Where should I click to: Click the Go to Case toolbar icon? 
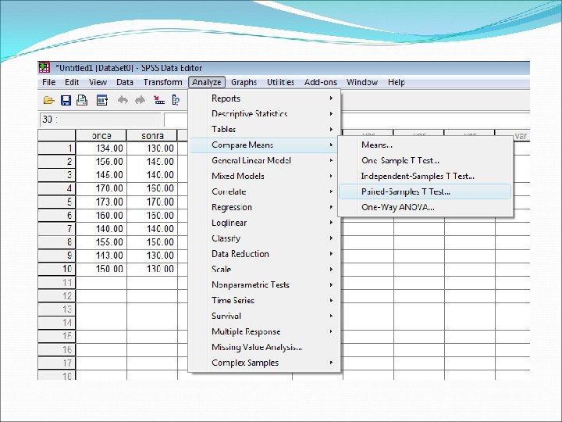point(159,100)
